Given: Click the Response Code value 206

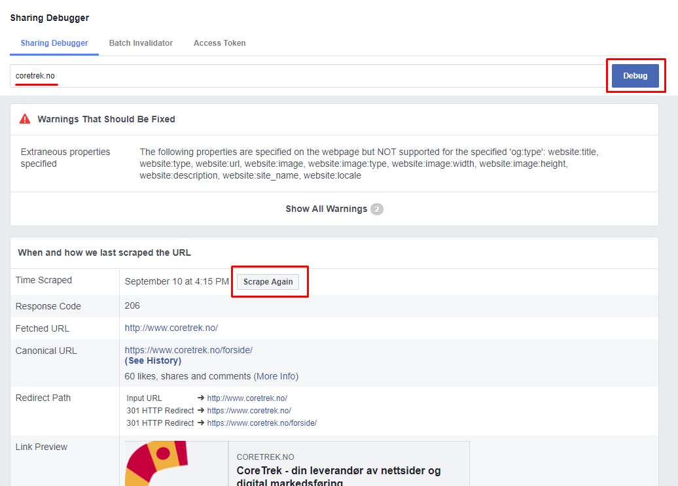Looking at the screenshot, I should coord(132,305).
